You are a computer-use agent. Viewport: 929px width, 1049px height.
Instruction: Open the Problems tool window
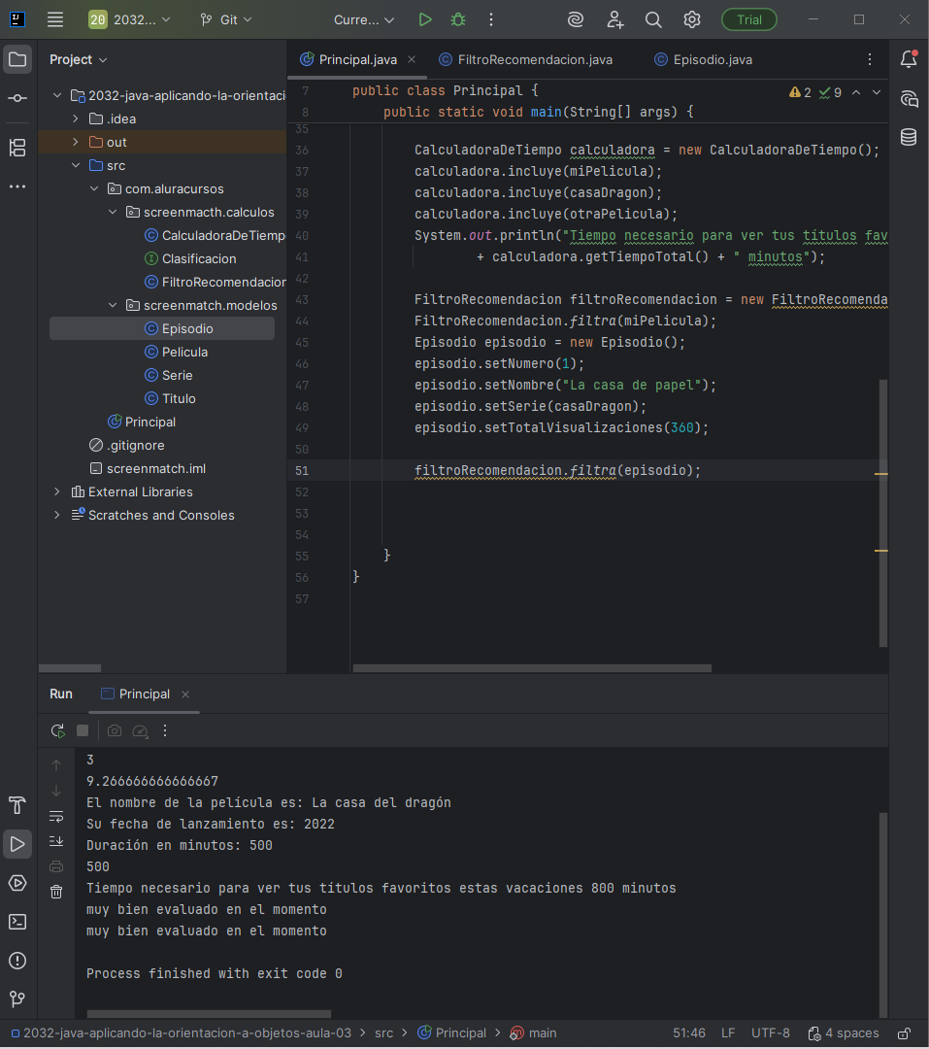(x=17, y=961)
